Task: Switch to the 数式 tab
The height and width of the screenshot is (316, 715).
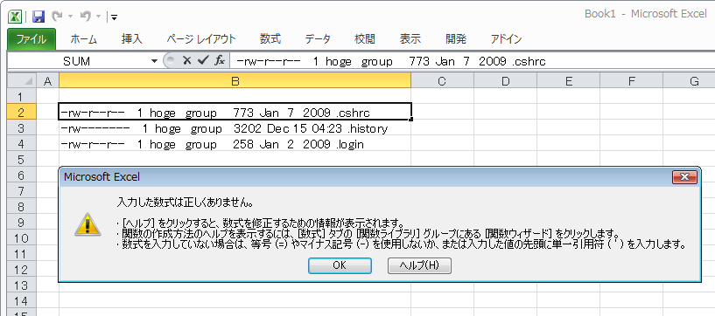Action: [270, 39]
